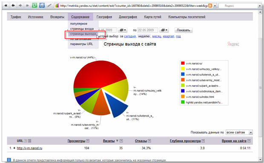Open help icon next to Просмотры
Screen dimensions: 264x163
[88, 141]
